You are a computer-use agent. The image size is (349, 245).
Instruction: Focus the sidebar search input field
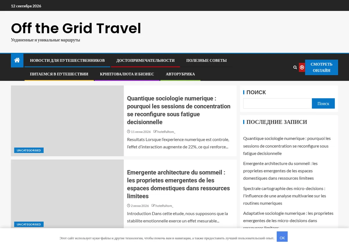point(277,104)
